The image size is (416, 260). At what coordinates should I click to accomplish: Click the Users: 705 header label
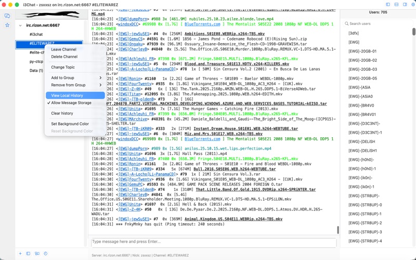378,12
